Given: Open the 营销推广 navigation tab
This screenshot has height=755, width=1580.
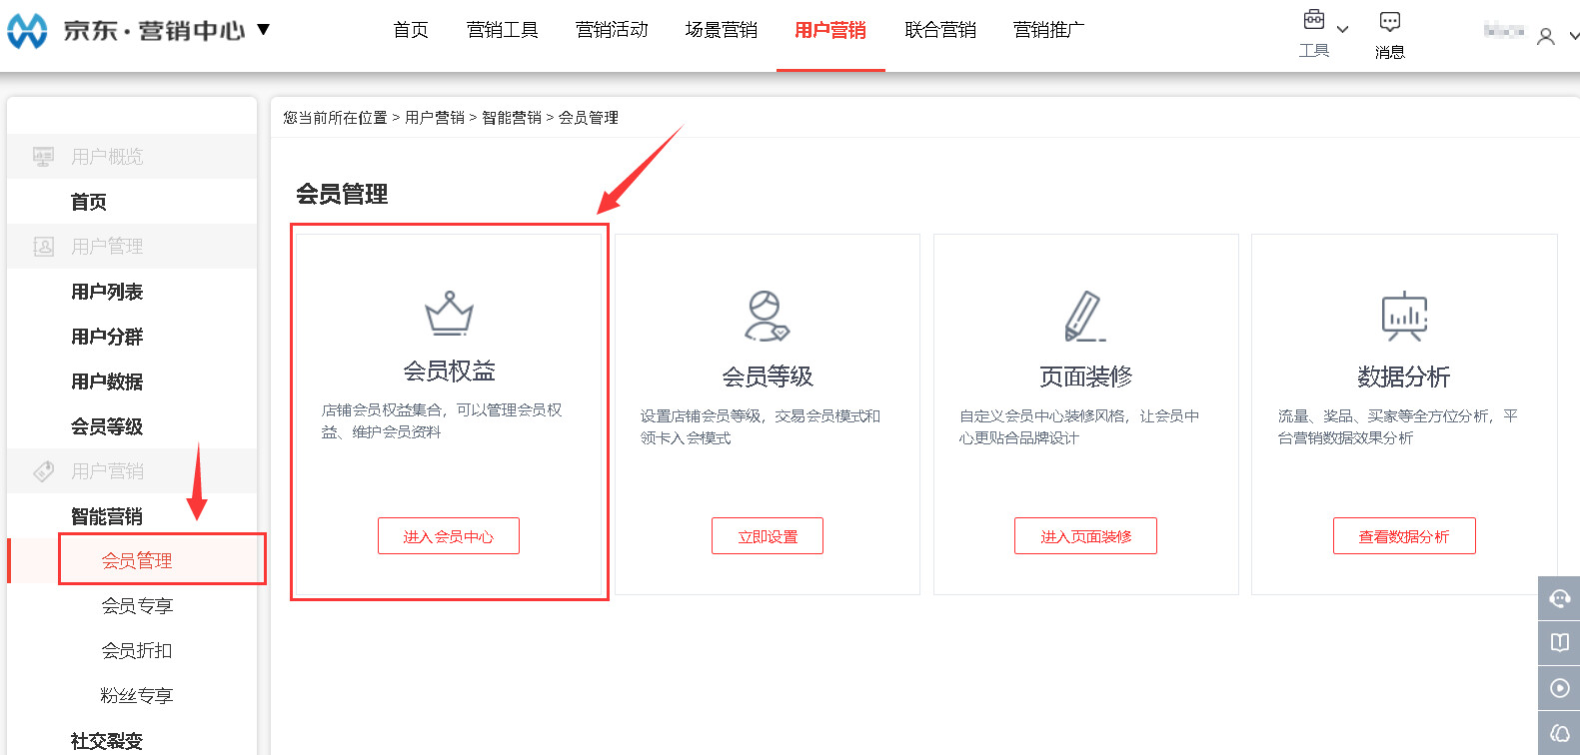Looking at the screenshot, I should (1049, 30).
